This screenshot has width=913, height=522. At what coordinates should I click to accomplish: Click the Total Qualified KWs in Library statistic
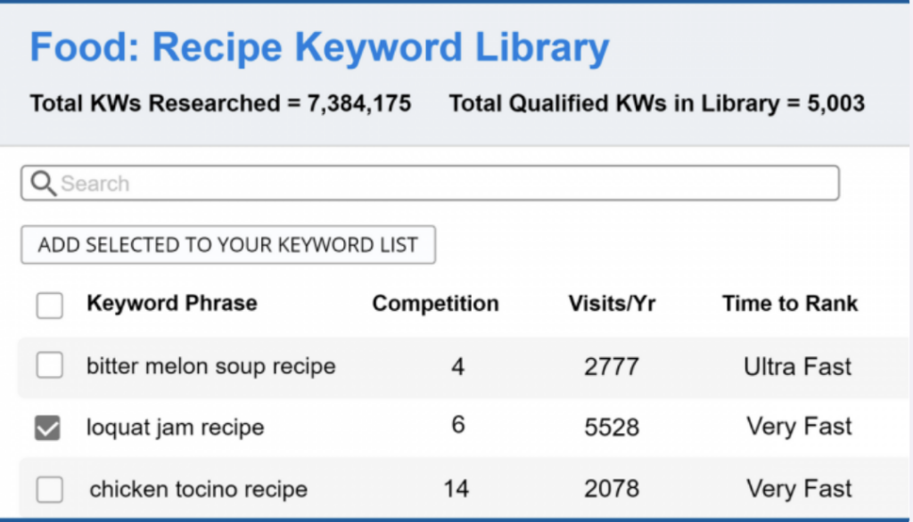pos(656,103)
